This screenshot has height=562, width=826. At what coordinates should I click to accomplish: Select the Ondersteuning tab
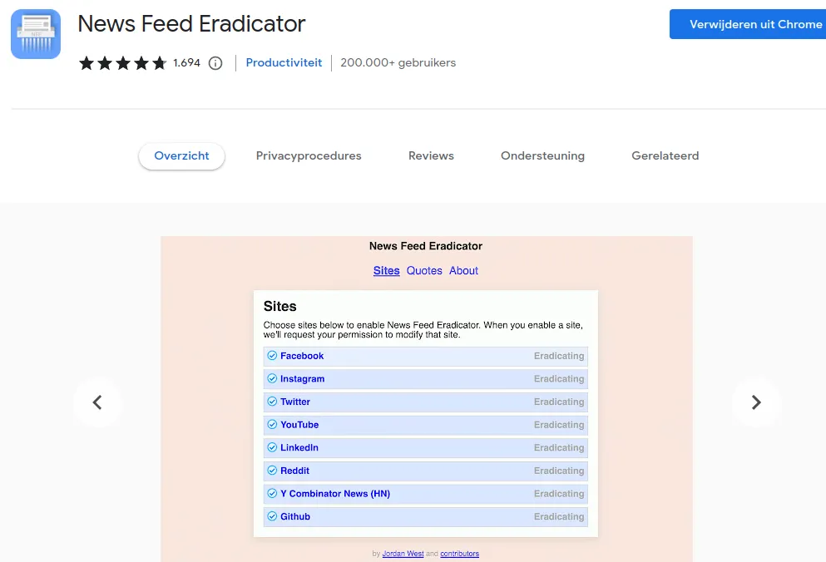[x=542, y=155]
